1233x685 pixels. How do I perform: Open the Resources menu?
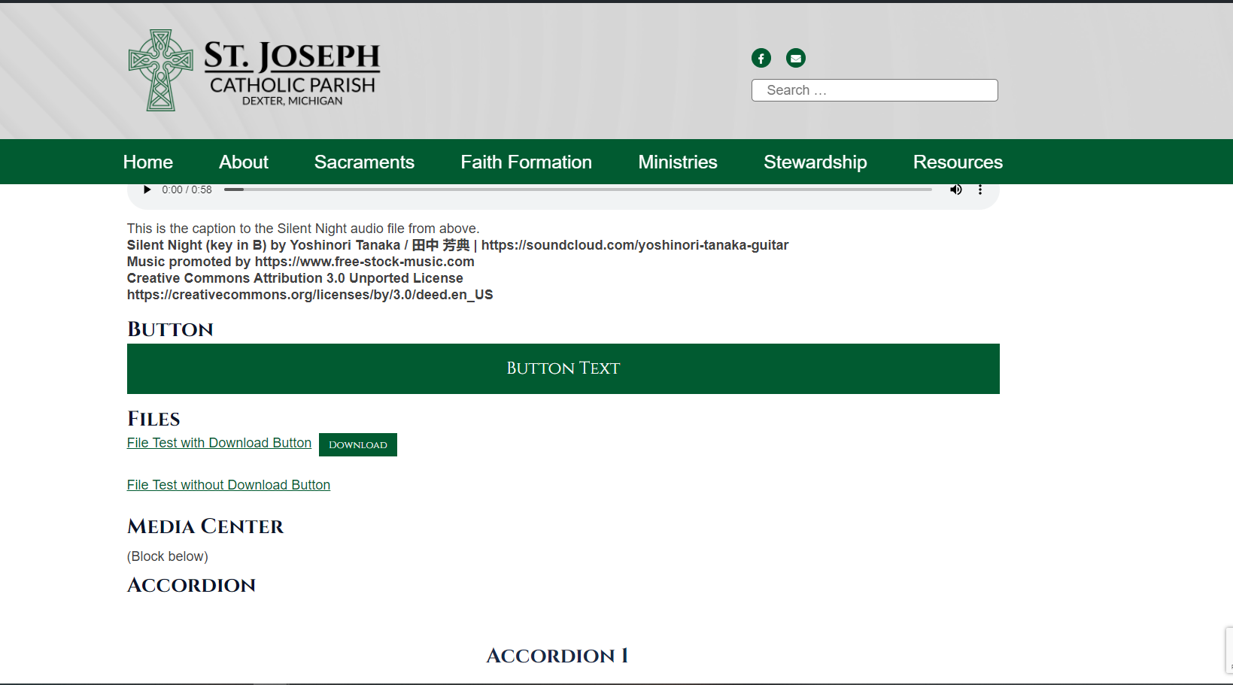coord(957,162)
